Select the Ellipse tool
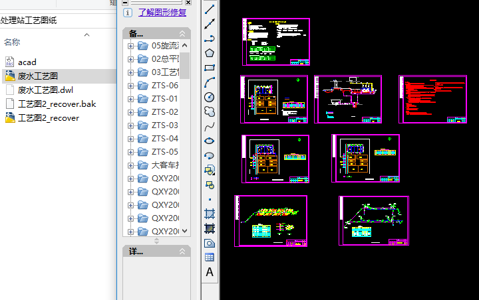This screenshot has height=300, width=479. click(210, 141)
